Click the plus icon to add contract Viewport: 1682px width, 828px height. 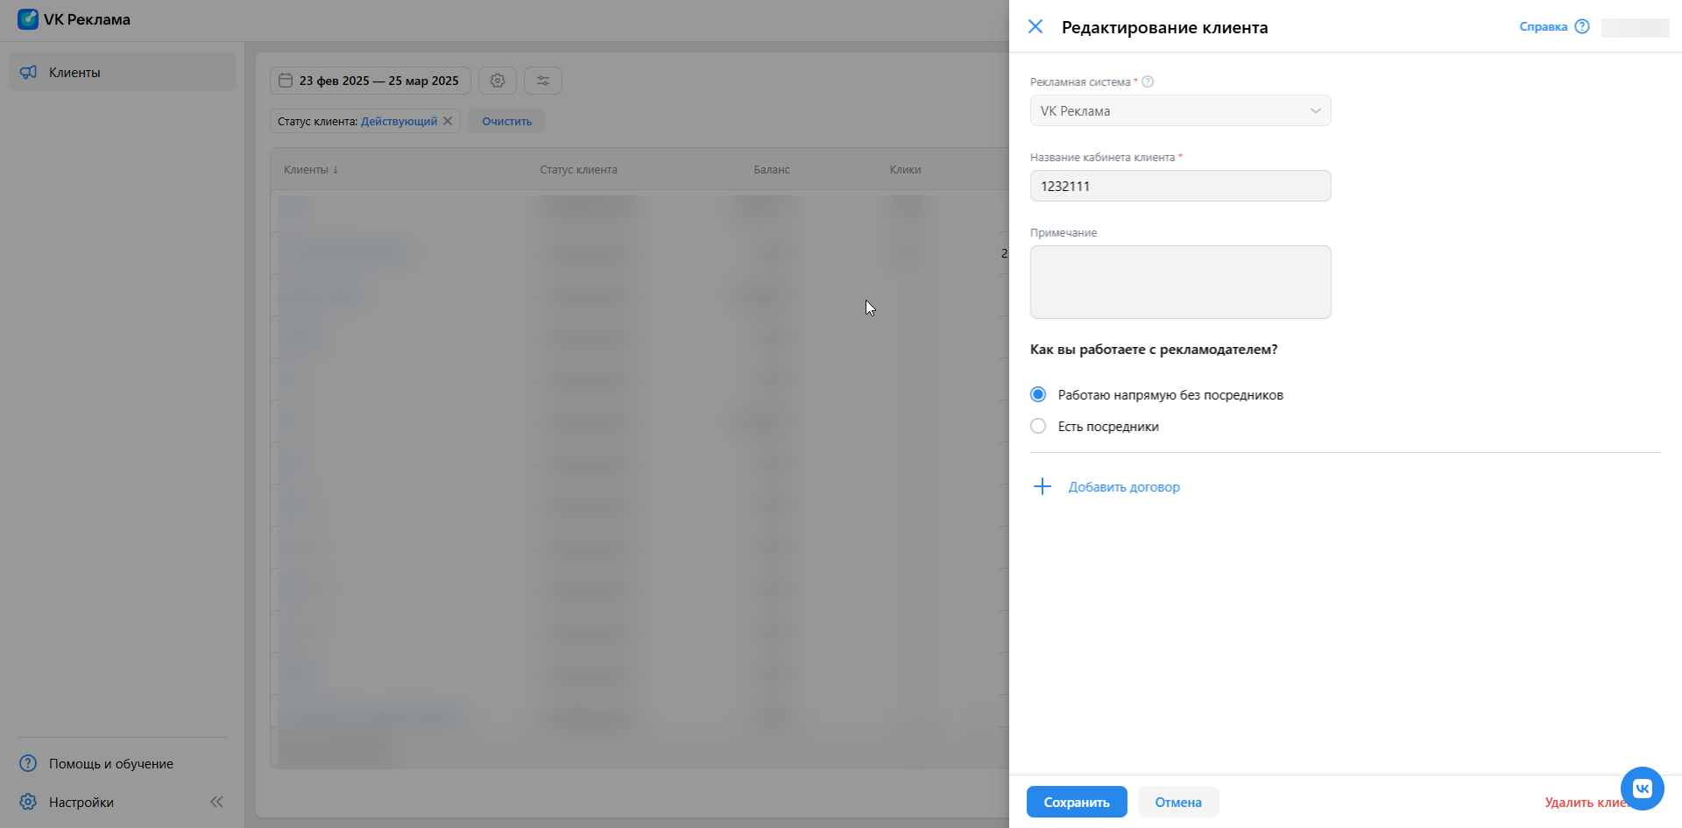click(x=1042, y=486)
